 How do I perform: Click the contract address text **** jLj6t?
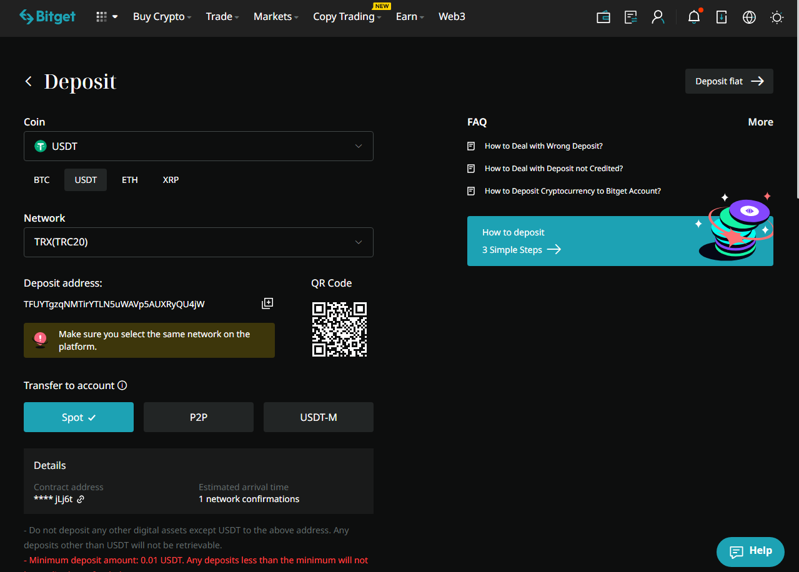point(53,499)
